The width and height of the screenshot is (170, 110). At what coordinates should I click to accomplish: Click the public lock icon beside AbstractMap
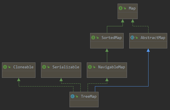pyautogui.click(x=137, y=38)
